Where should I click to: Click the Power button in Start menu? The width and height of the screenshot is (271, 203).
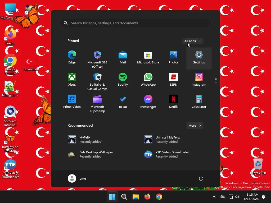pos(201,178)
